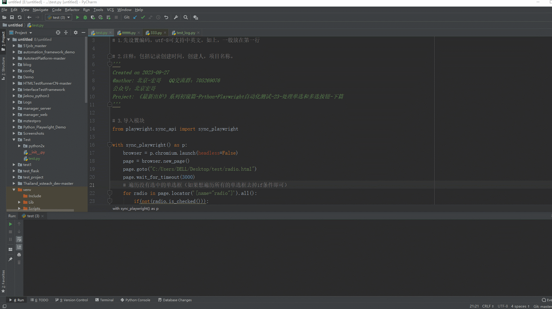Image resolution: width=552 pixels, height=309 pixels.
Task: Toggle tool window bars at bottom-left corner
Action: point(4,306)
